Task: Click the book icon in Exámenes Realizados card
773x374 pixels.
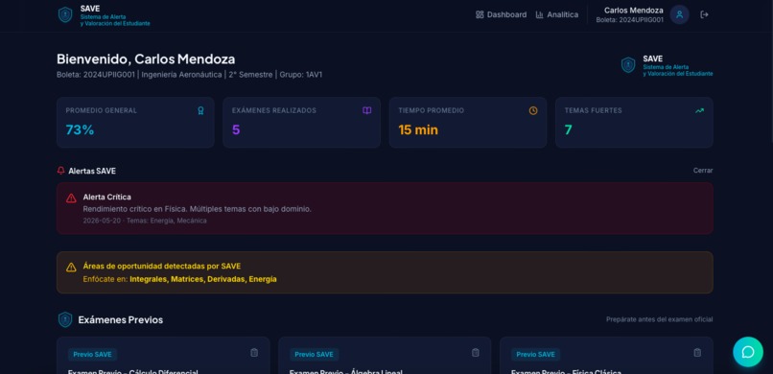Action: (366, 111)
